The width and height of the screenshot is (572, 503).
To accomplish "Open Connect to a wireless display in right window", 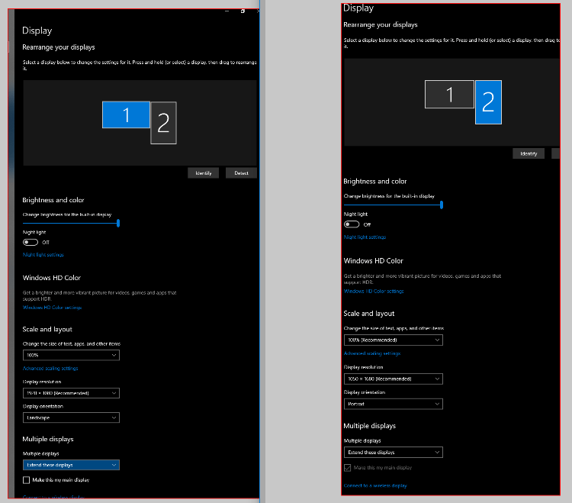I will (x=375, y=485).
